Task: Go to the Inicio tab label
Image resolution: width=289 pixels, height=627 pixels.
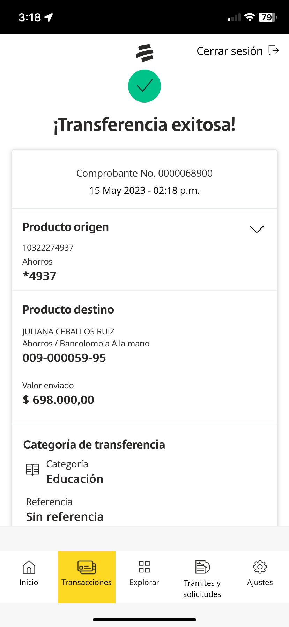Action: pos(29,582)
